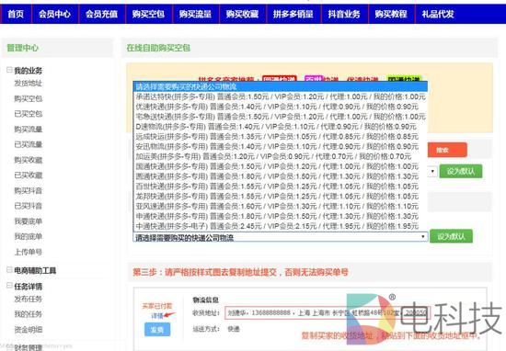Choose 龙邦快递(拼多多-专用) courier option
506x351 pixels.
pyautogui.click(x=281, y=197)
